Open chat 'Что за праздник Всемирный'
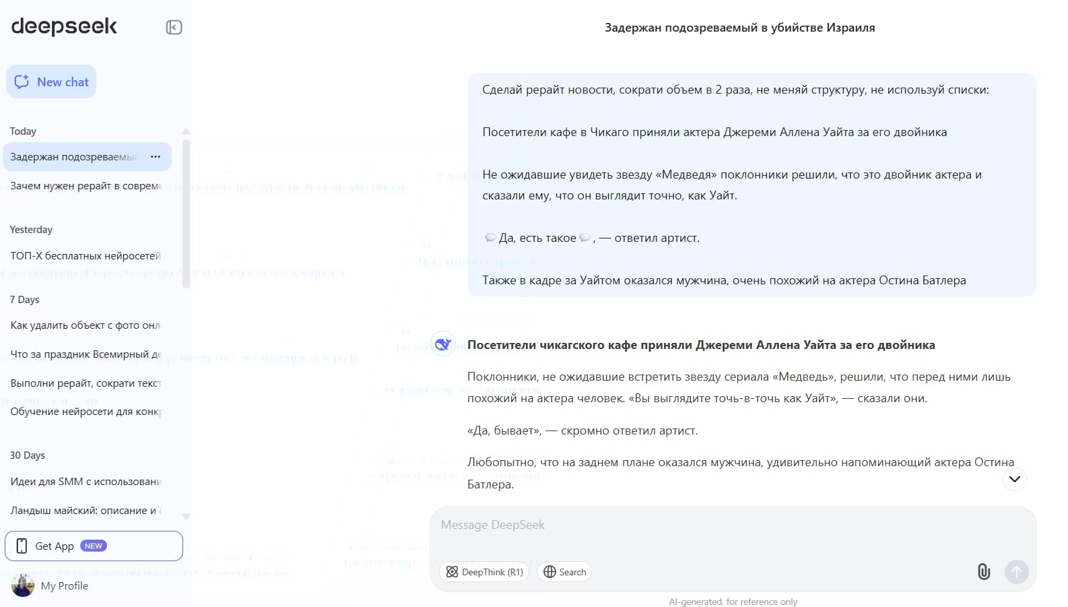This screenshot has height=607, width=1068. point(86,354)
